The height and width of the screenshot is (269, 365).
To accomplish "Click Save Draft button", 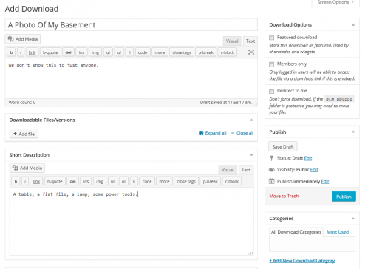I will click(283, 147).
